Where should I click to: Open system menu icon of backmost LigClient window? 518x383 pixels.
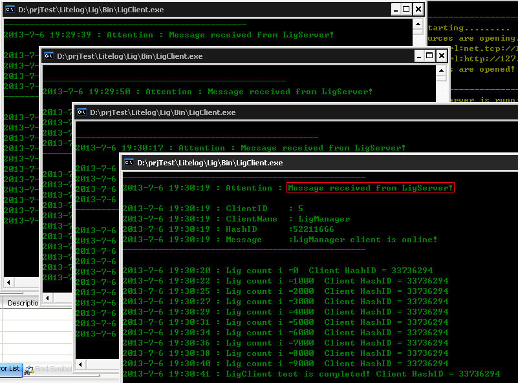point(10,9)
